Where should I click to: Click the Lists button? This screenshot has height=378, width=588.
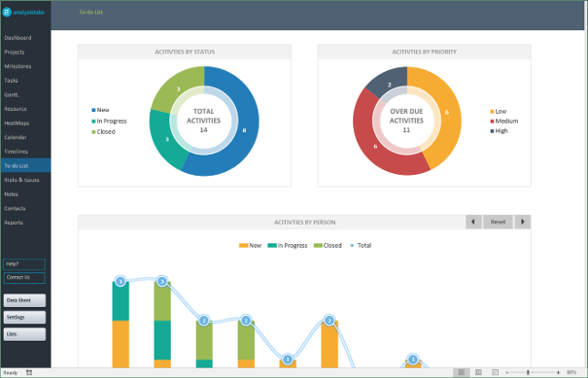[25, 334]
